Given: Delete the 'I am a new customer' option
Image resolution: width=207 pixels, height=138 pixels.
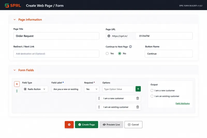Looking at the screenshot, I should pyautogui.click(x=138, y=98).
